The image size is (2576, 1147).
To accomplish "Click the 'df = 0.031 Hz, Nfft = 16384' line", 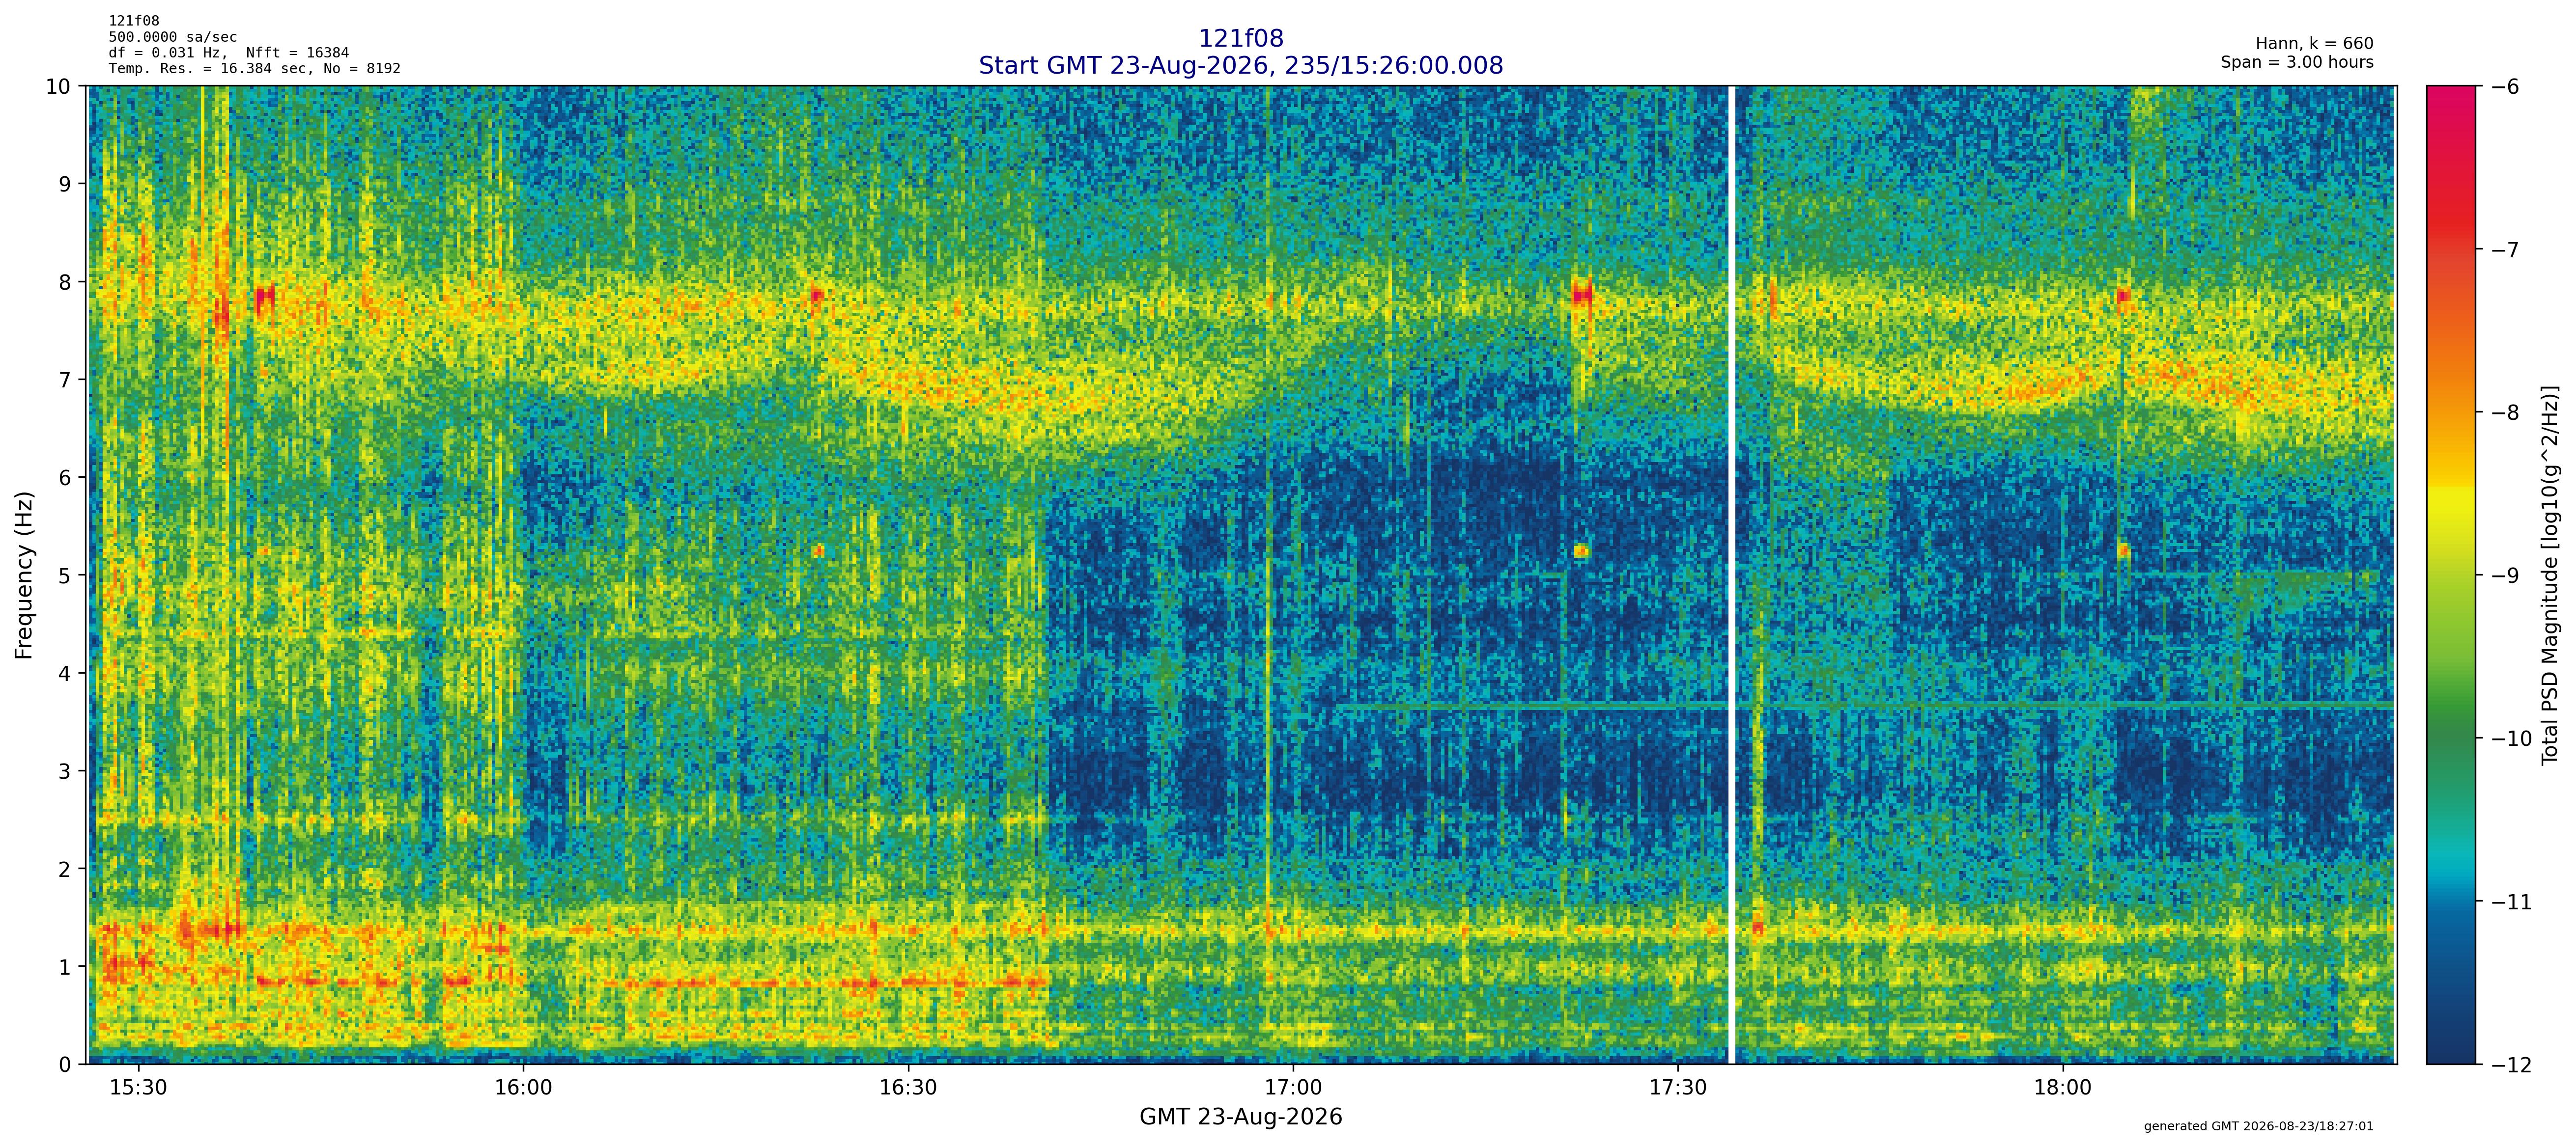I will [x=229, y=53].
